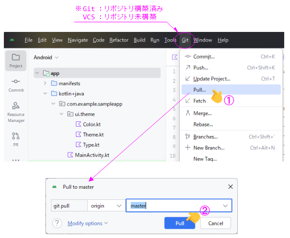Image resolution: width=290 pixels, height=238 pixels.
Task: Click the blue Pull button
Action: click(179, 223)
